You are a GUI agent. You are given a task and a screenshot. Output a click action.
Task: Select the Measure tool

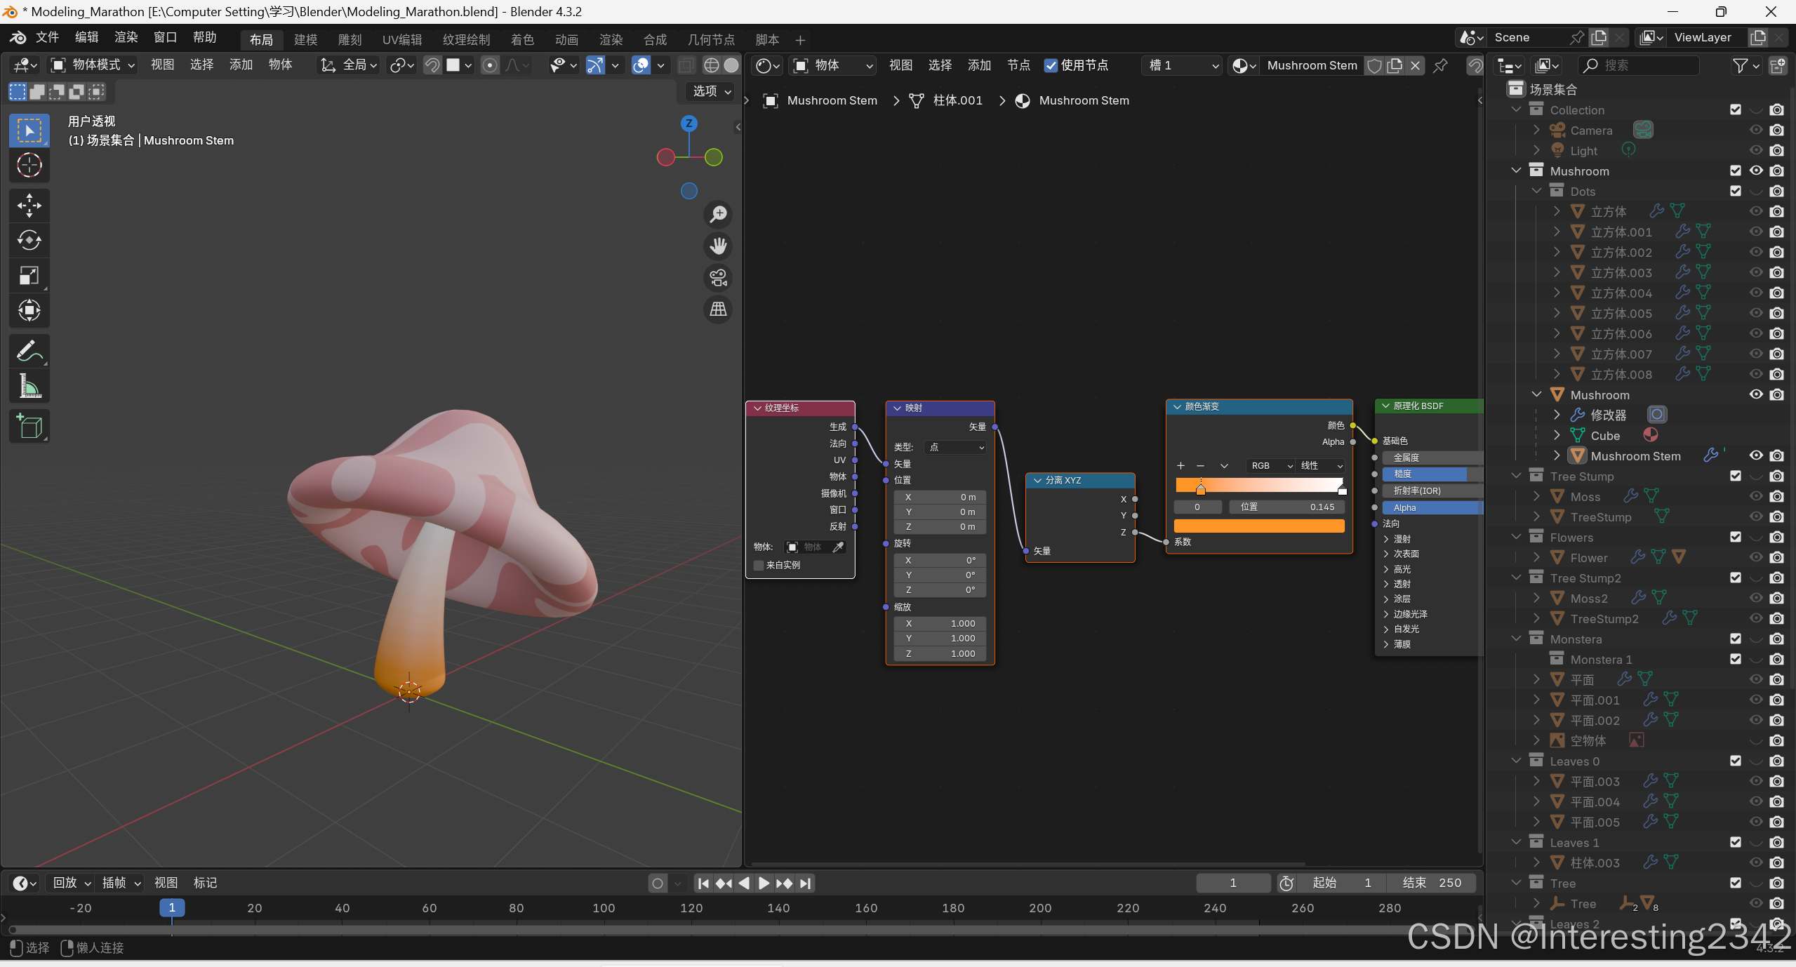[x=29, y=386]
